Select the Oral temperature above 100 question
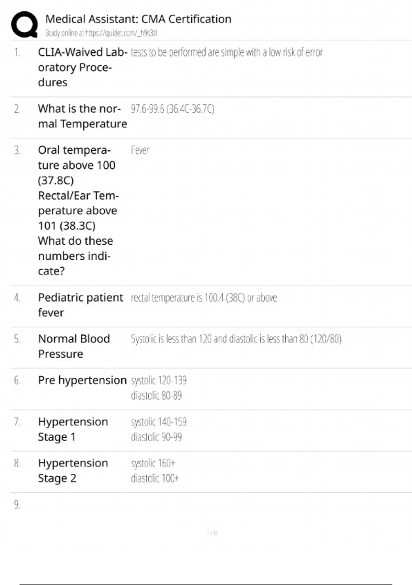The width and height of the screenshot is (412, 585). click(x=78, y=210)
